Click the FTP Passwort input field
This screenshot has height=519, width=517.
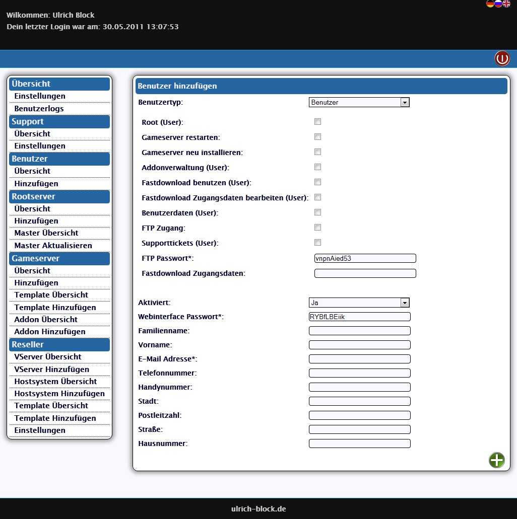coord(365,258)
